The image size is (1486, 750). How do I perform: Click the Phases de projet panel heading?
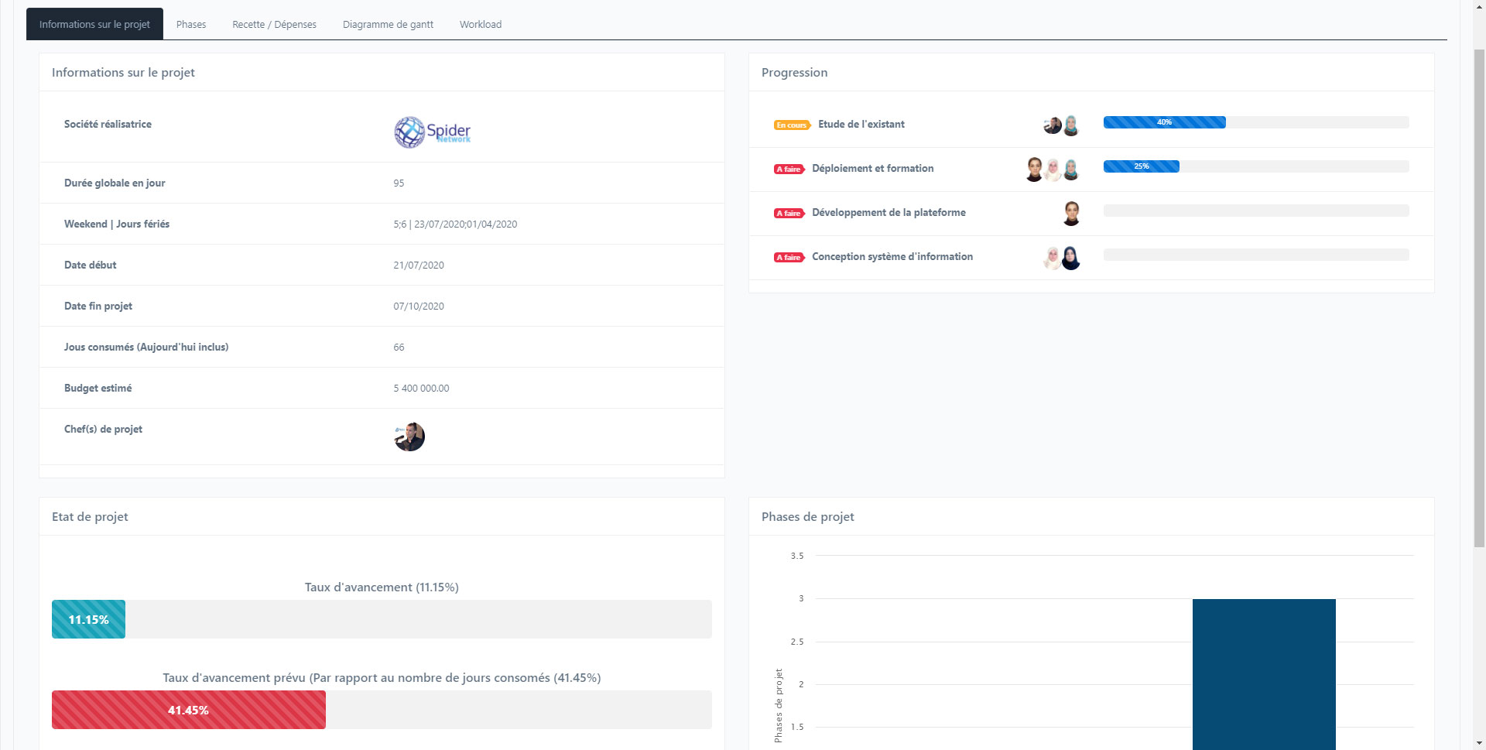click(x=808, y=516)
